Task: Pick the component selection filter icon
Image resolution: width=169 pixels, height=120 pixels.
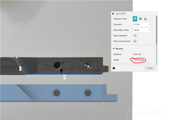Action: pos(145,19)
